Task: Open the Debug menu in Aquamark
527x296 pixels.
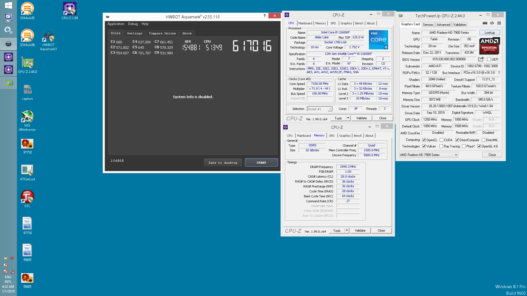Action: [x=133, y=24]
